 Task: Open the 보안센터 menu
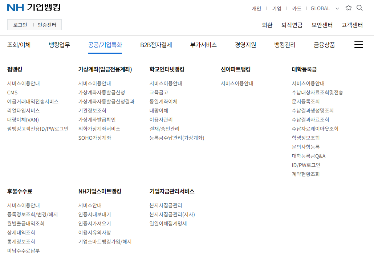[x=322, y=25]
